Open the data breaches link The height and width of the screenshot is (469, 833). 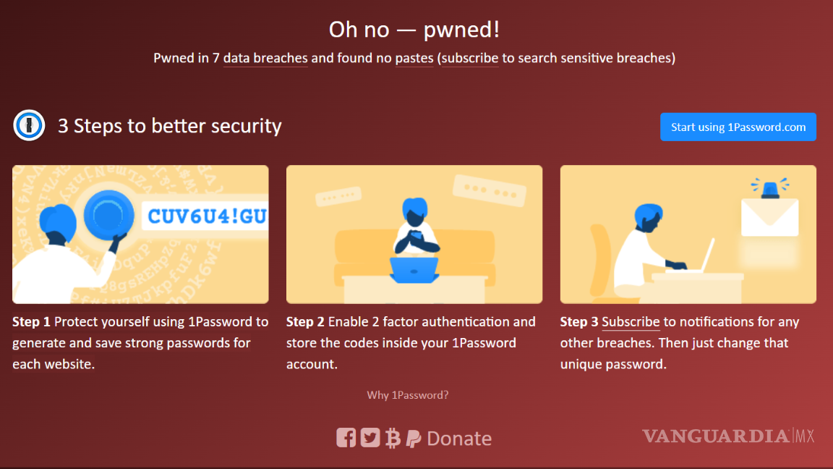(x=265, y=58)
